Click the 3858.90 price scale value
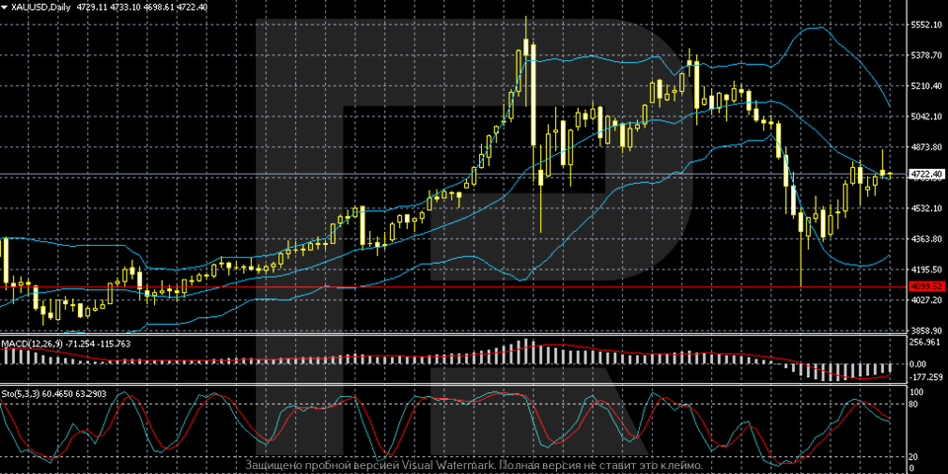Screen dimensions: 948x474 click(925, 331)
